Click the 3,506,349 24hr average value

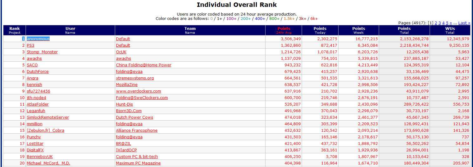click(x=291, y=39)
